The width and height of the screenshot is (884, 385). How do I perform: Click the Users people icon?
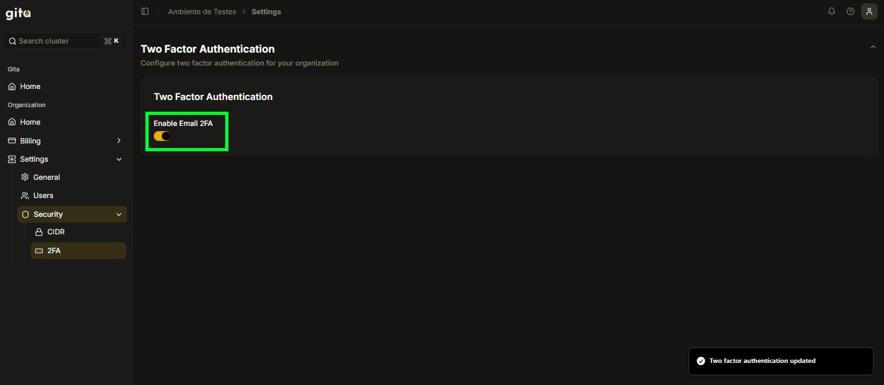click(25, 195)
